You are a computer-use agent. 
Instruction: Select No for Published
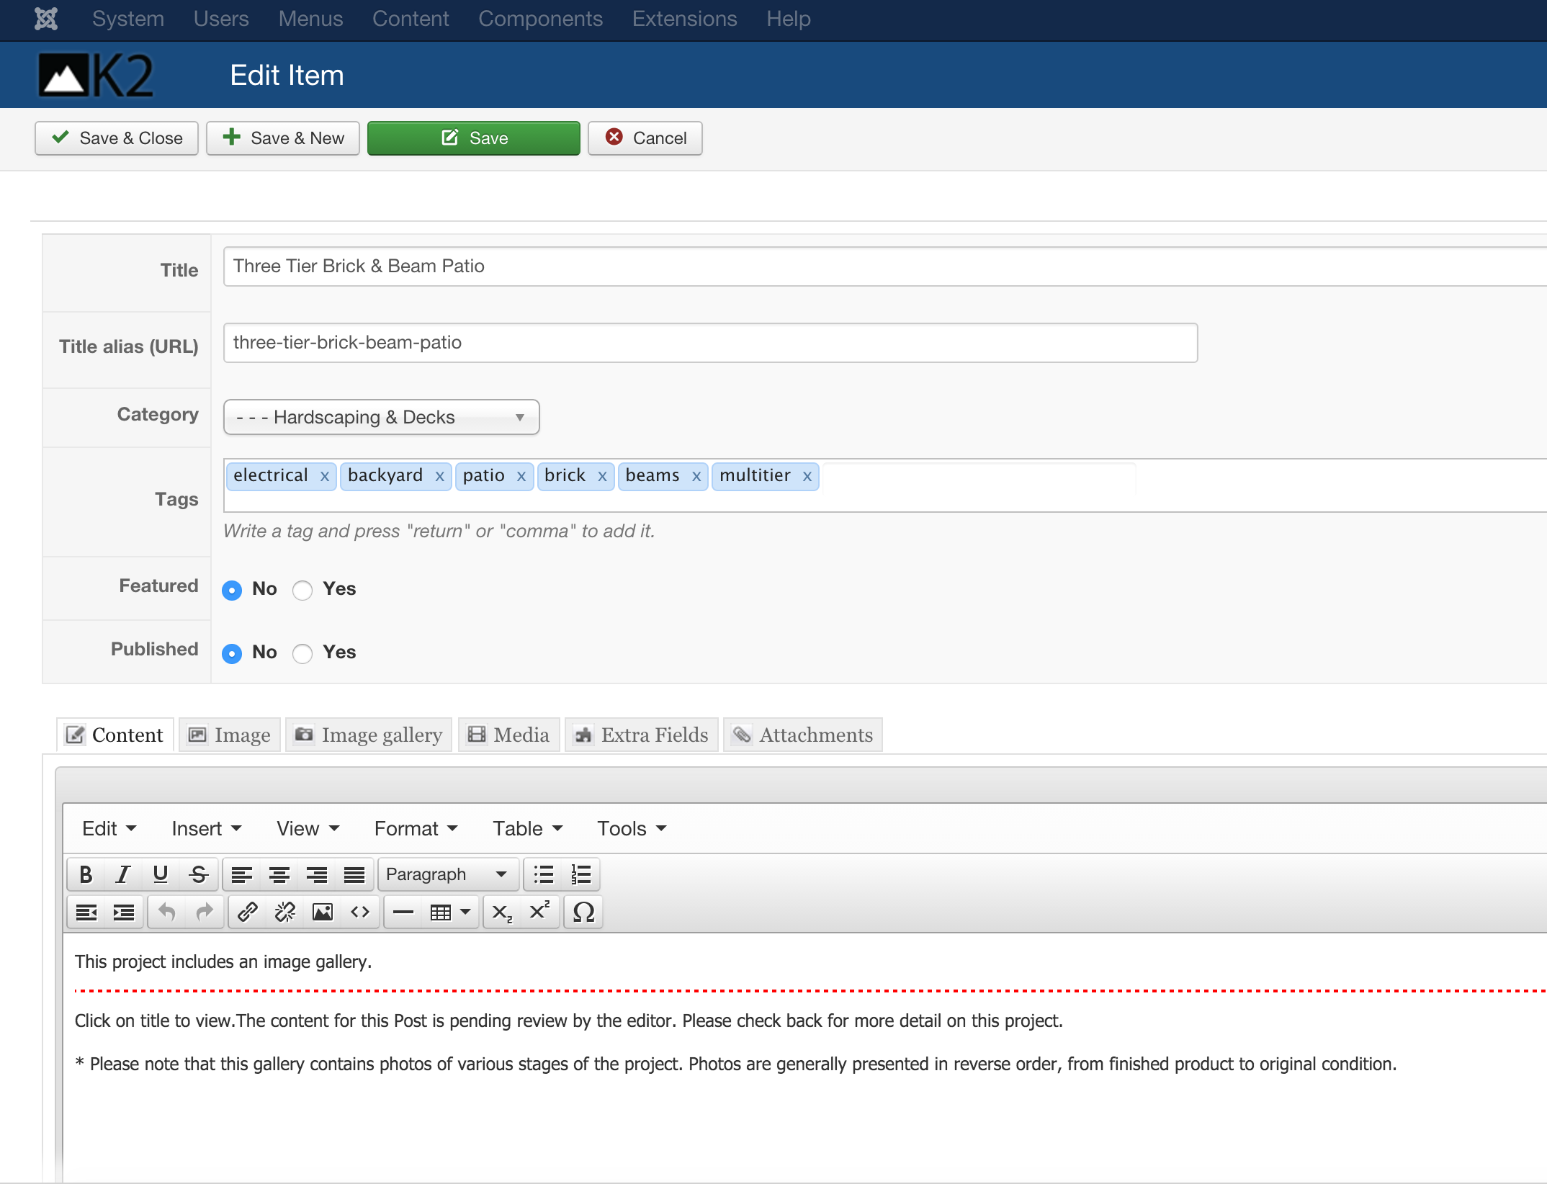[x=232, y=654]
